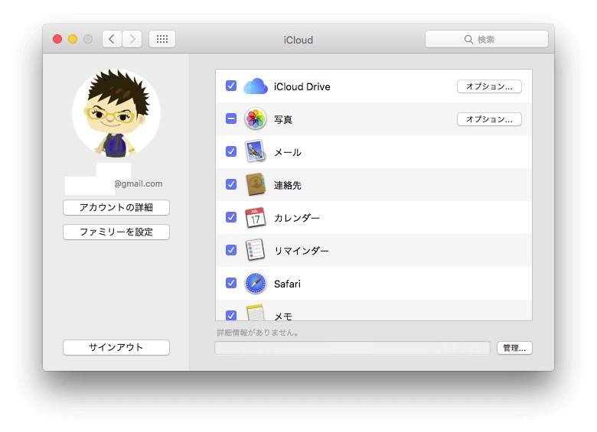
Task: Click the iCloud Drive label
Action: [302, 86]
